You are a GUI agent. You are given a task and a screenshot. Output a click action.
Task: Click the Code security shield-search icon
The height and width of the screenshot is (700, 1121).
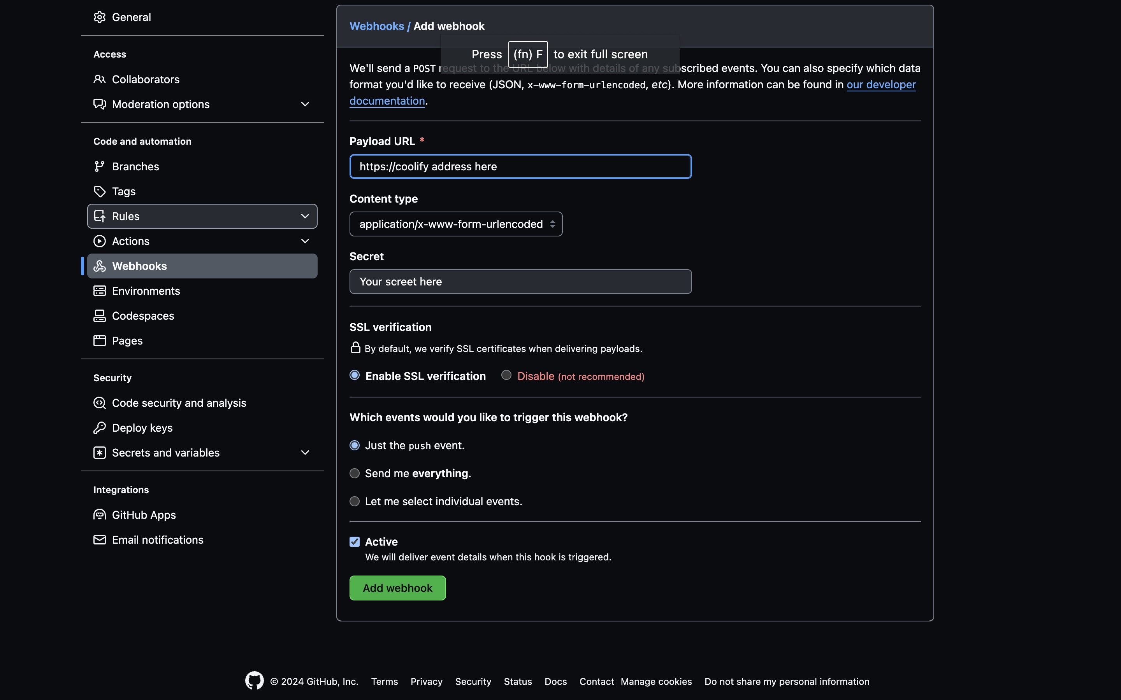click(x=100, y=403)
